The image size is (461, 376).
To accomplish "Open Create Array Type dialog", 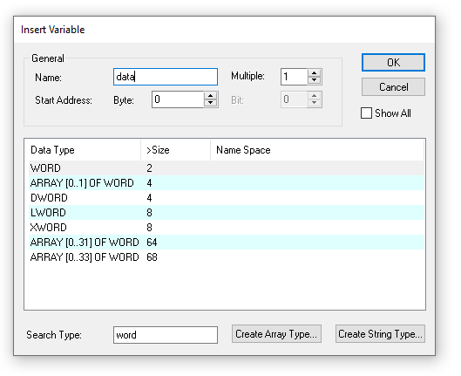I will pos(276,333).
